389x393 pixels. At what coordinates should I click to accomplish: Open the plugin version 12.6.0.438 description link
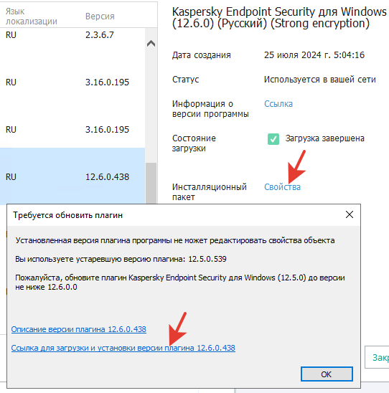[78, 329]
